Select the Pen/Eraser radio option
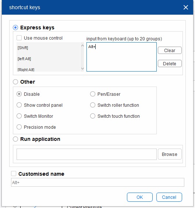Viewport: 195px width, 208px height. pos(93,94)
